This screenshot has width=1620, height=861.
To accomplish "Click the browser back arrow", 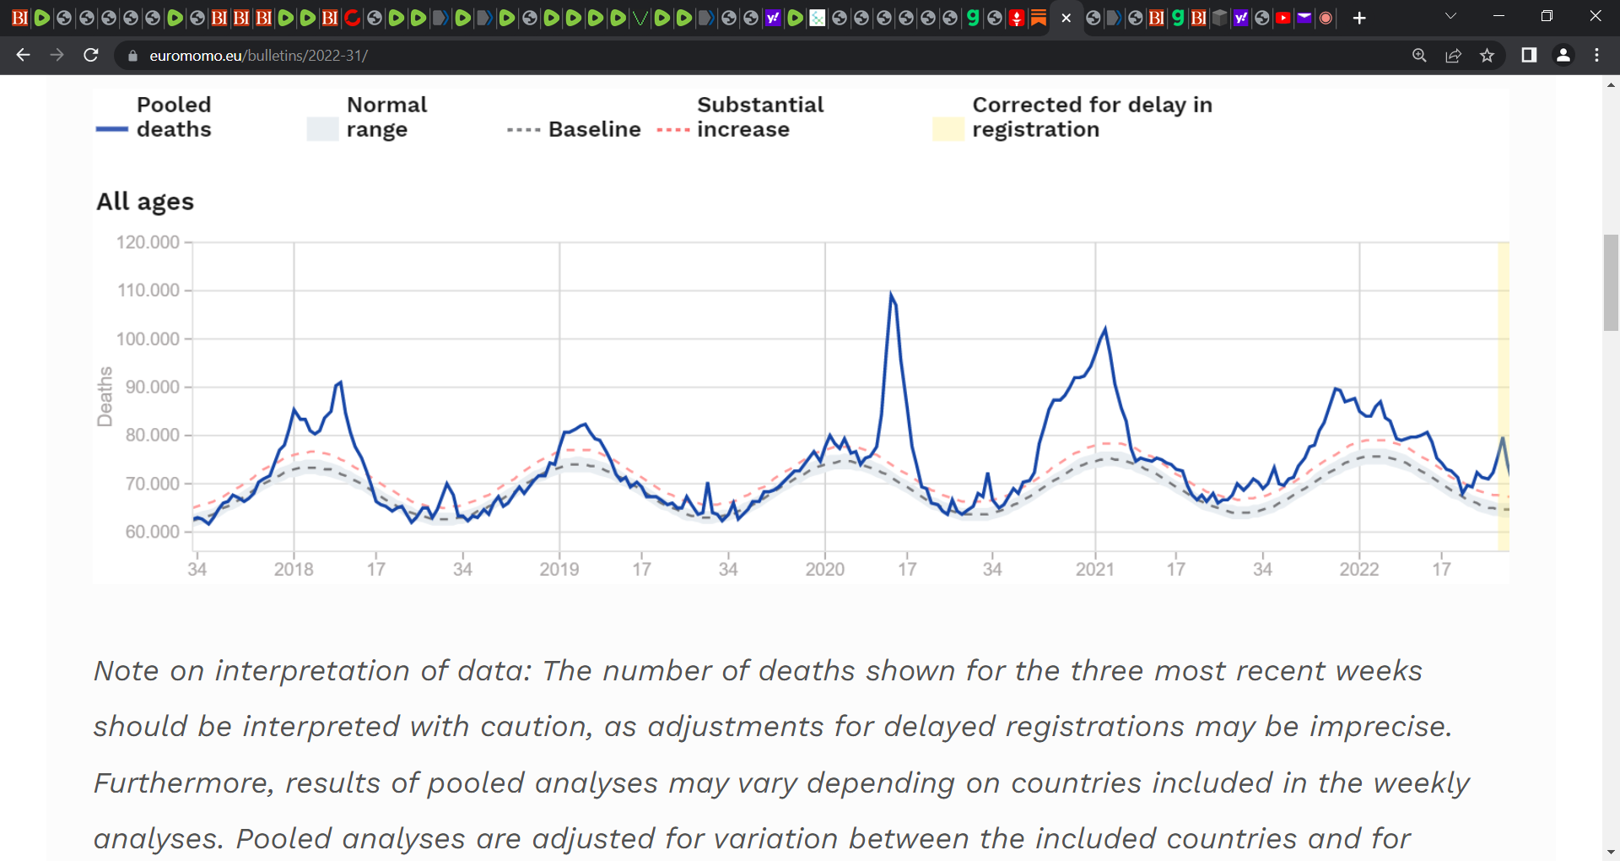I will click(23, 55).
